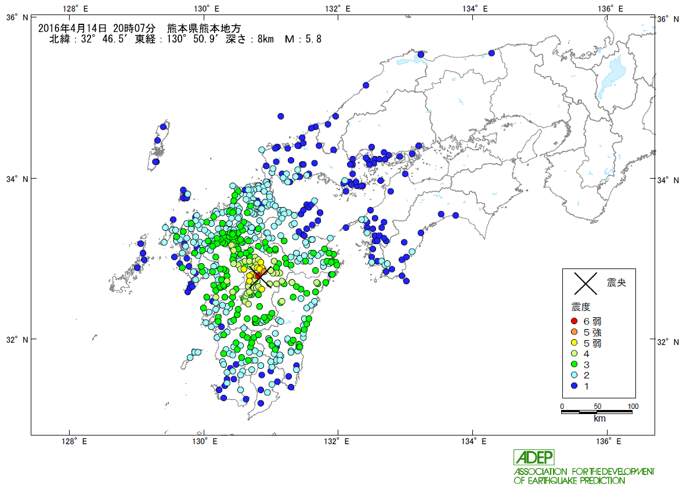Click the green ADEP logo

pyautogui.click(x=534, y=458)
